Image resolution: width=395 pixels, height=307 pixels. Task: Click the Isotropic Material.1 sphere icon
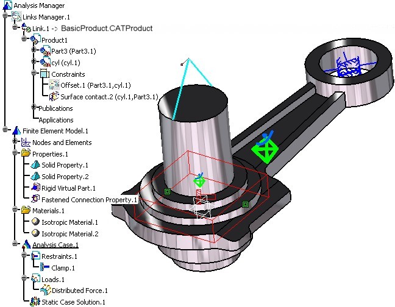click(35, 222)
